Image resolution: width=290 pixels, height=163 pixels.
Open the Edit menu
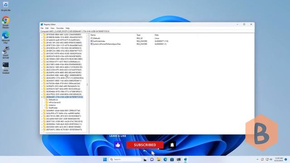tap(47, 28)
